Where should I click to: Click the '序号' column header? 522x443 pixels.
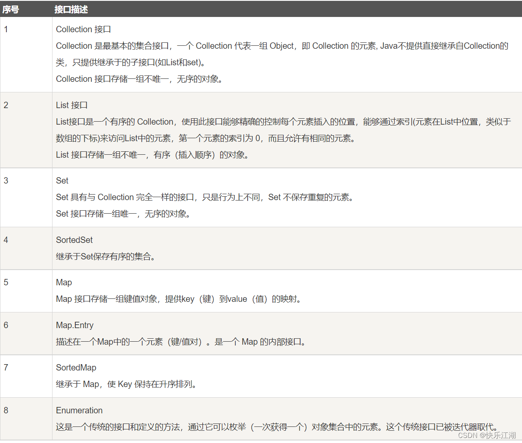pyautogui.click(x=11, y=9)
